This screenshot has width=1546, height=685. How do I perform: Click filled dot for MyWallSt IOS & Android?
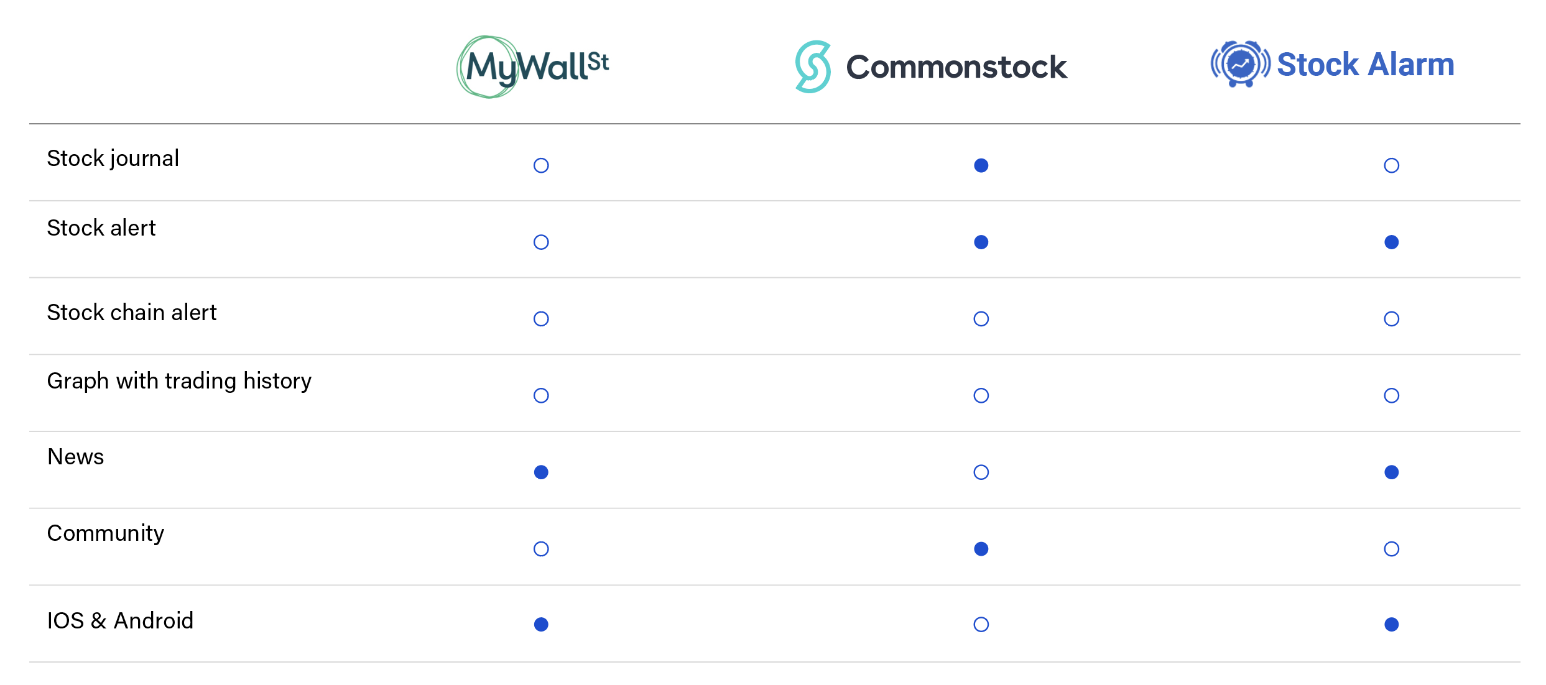[541, 624]
